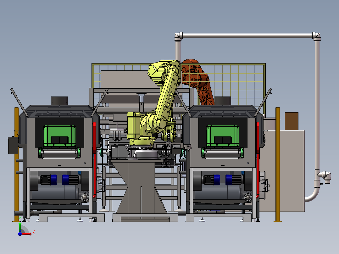The width and height of the screenshot is (339, 254).
Task: Select the yellow post at the far left
Action: (x=16, y=164)
